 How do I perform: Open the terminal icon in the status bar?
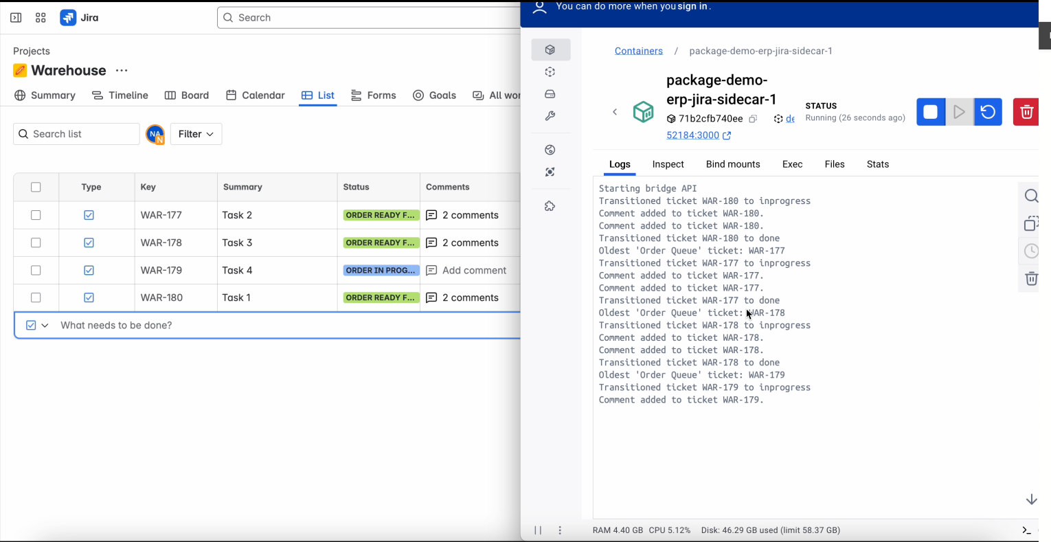pos(1026,530)
